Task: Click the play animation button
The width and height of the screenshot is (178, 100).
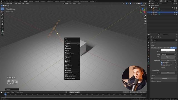Action: pyautogui.click(x=75, y=92)
